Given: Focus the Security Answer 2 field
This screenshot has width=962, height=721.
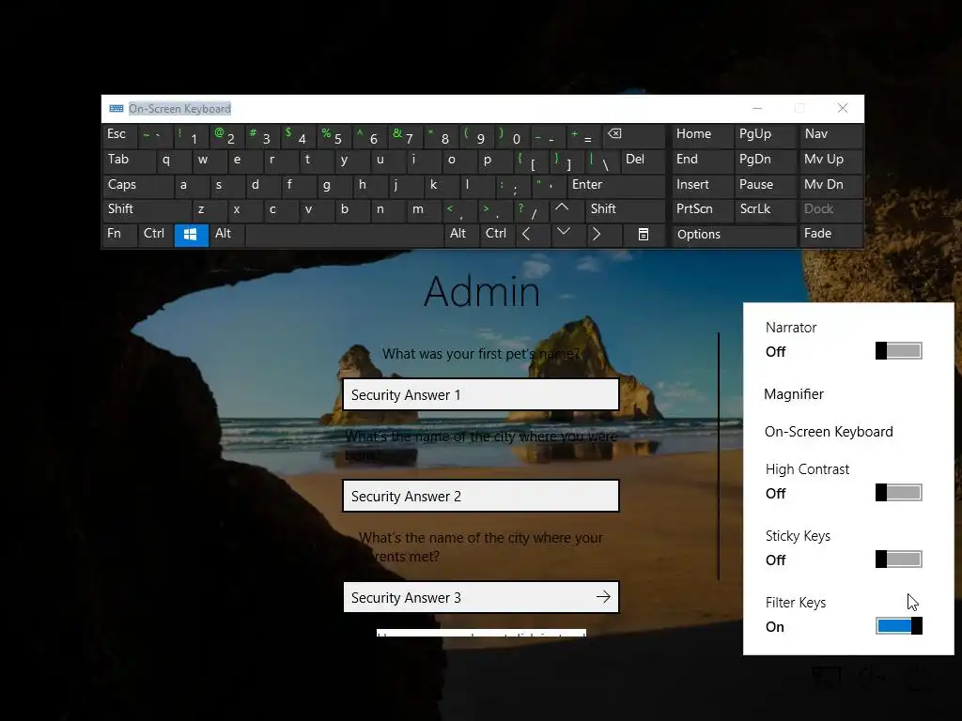Looking at the screenshot, I should coord(480,496).
